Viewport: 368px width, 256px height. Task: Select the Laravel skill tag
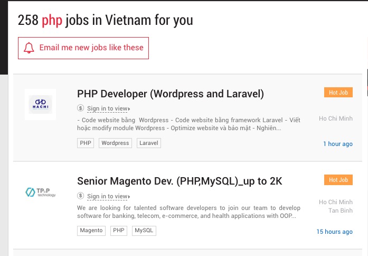(149, 143)
